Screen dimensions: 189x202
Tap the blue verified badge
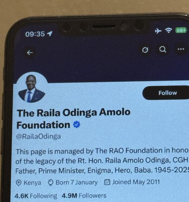pos(77,124)
